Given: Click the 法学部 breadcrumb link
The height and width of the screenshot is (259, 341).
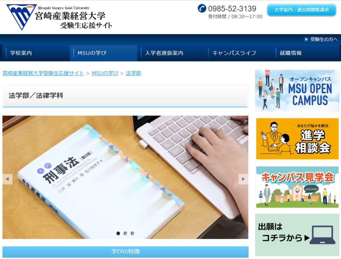Looking at the screenshot, I should pyautogui.click(x=133, y=73).
